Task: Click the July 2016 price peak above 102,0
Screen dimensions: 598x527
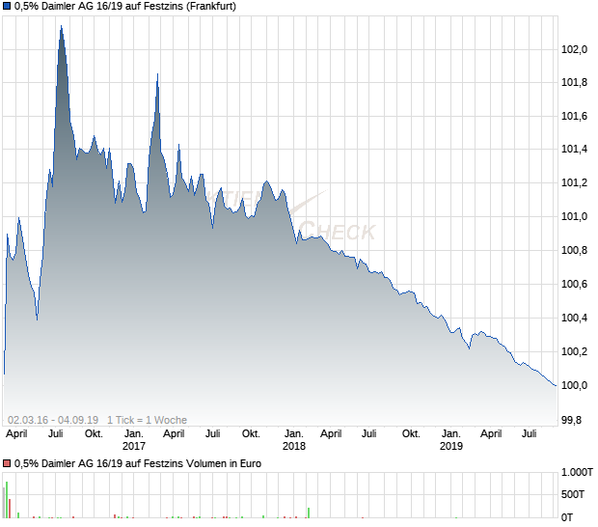Action: point(62,26)
